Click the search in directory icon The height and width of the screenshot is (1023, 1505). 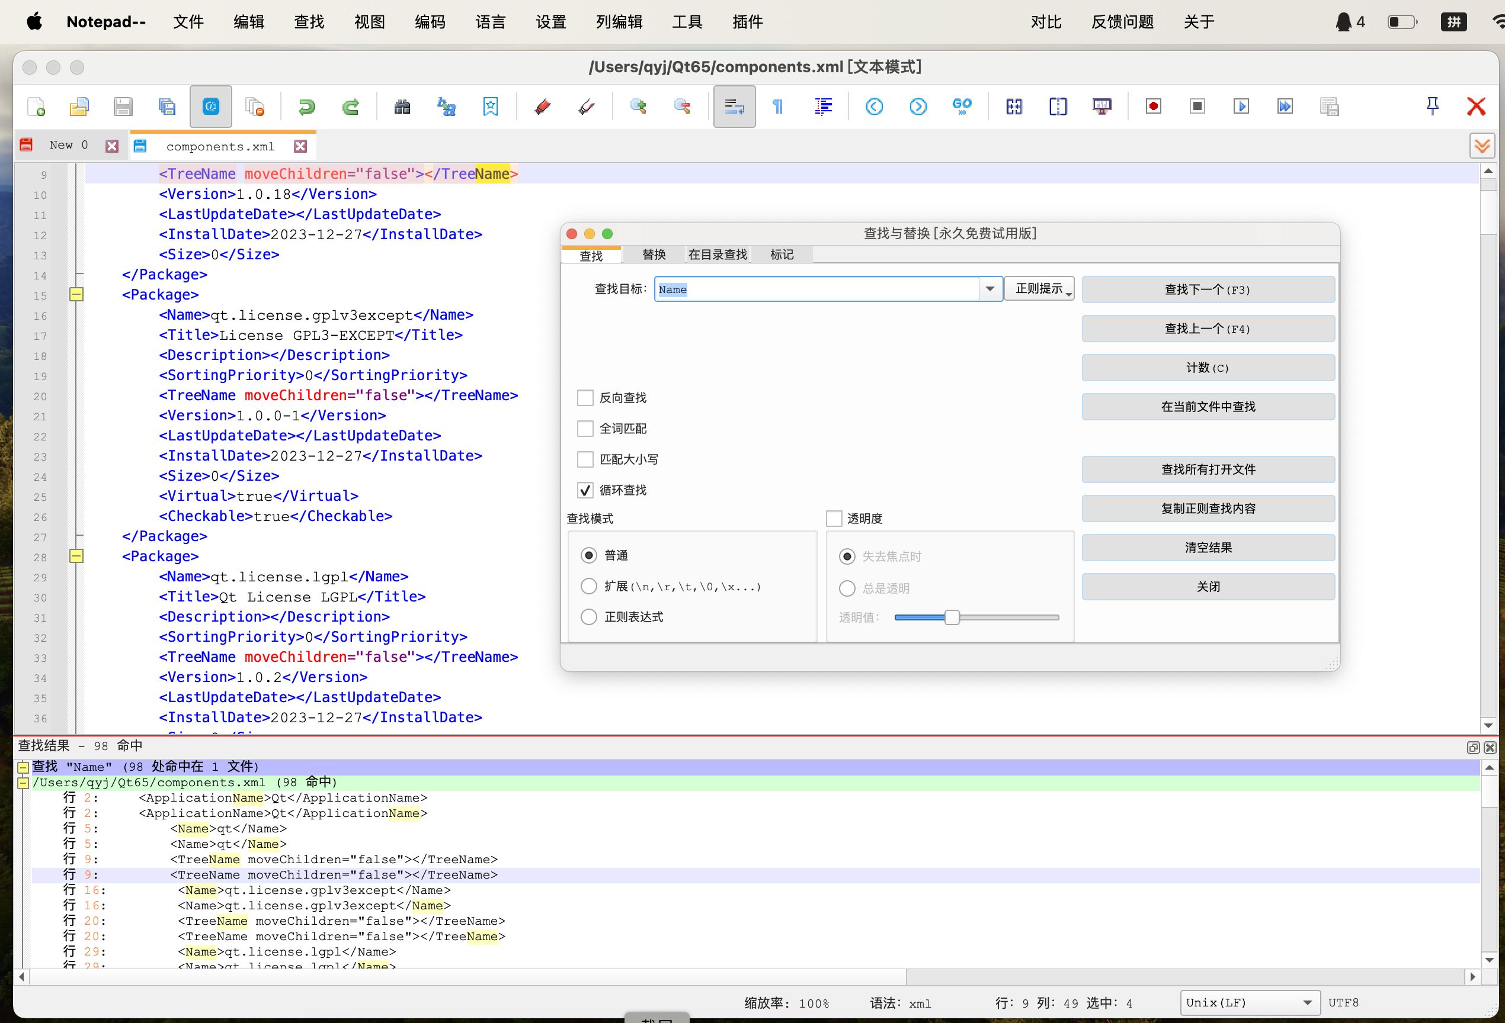point(718,253)
